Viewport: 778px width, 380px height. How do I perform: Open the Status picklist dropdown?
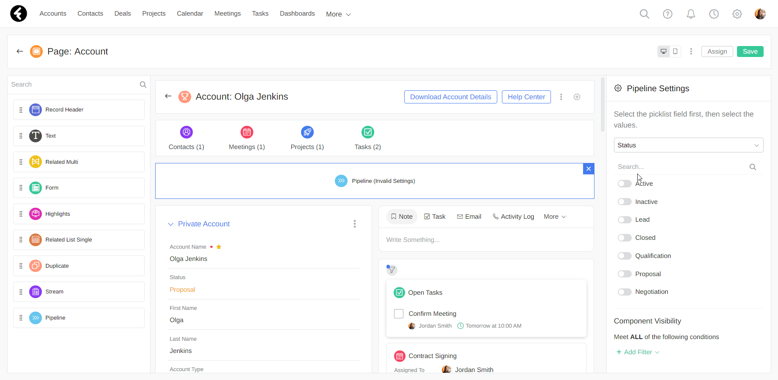(688, 145)
